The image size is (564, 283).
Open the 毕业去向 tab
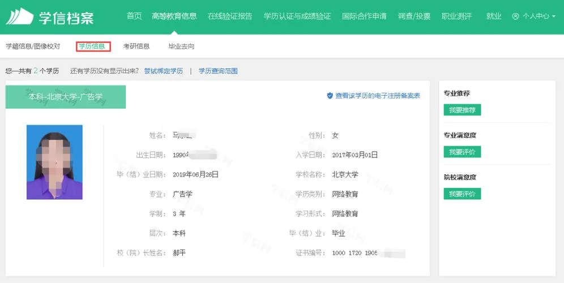click(181, 46)
